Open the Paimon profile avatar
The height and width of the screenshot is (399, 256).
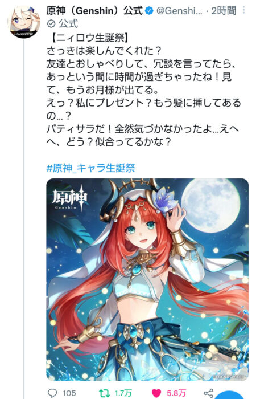[24, 22]
